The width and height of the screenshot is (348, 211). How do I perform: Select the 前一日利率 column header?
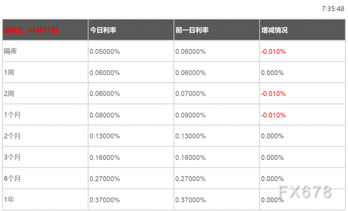pyautogui.click(x=192, y=30)
